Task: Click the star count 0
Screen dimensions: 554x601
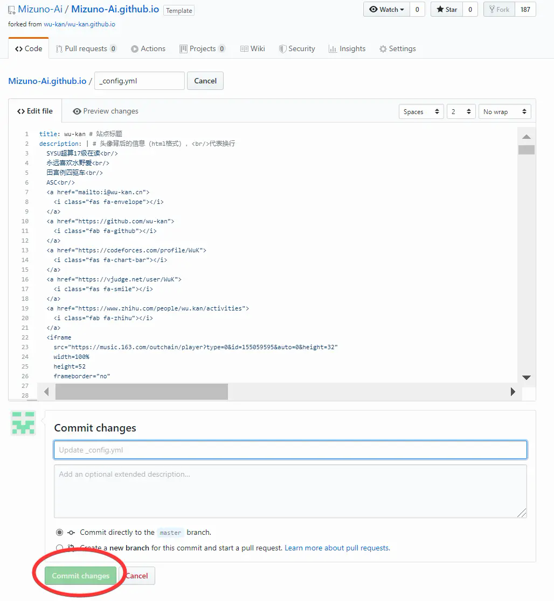Action: tap(470, 10)
